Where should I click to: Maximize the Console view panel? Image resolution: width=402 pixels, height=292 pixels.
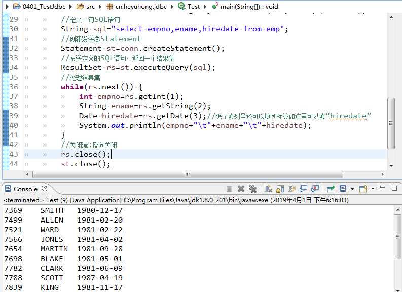(x=394, y=188)
